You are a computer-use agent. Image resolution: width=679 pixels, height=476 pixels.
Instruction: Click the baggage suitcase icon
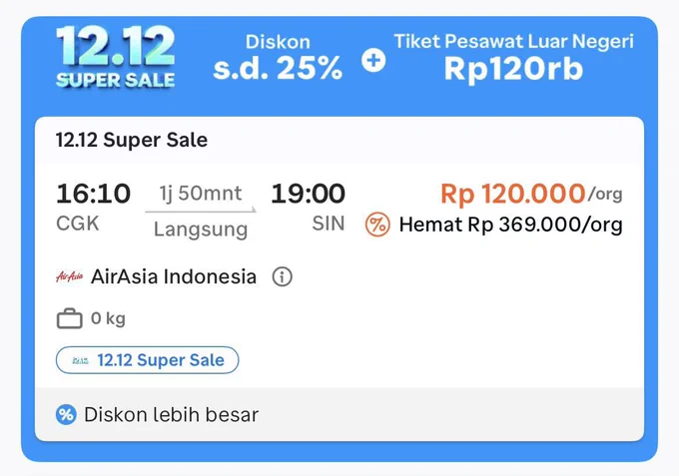(69, 318)
